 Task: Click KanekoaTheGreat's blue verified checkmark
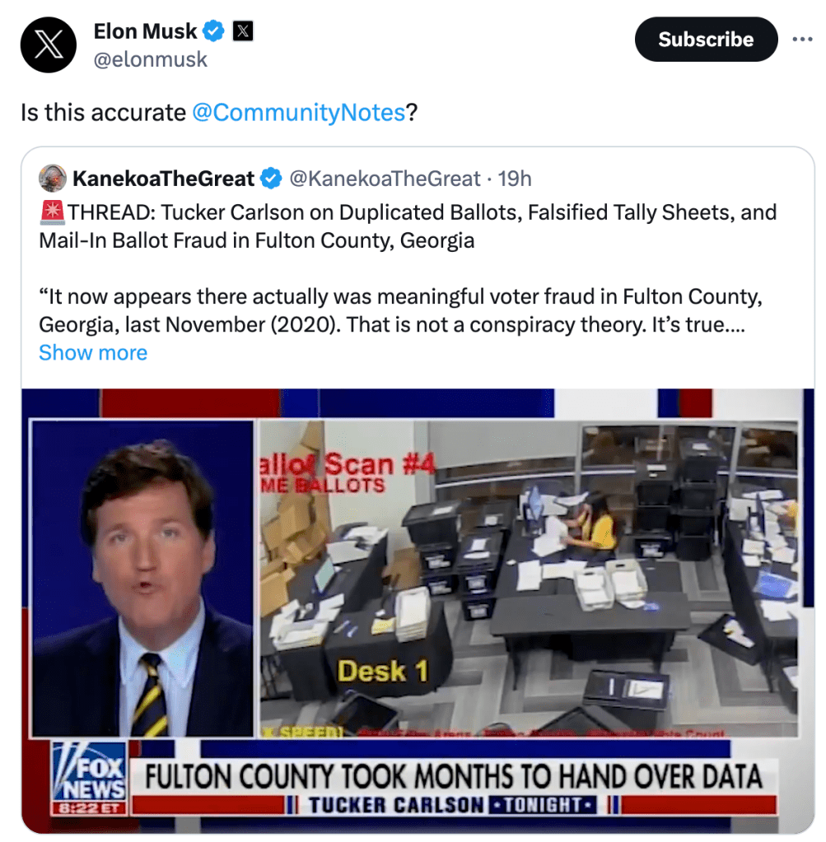click(x=271, y=179)
